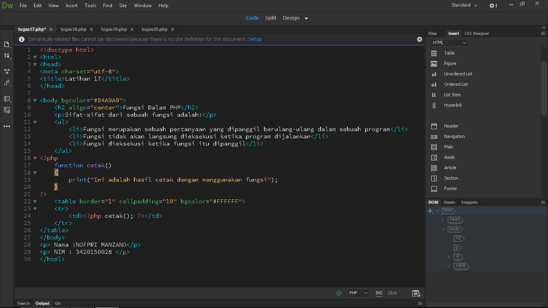Click the Expand All code icon
This screenshot has height=308, width=548.
click(7, 71)
